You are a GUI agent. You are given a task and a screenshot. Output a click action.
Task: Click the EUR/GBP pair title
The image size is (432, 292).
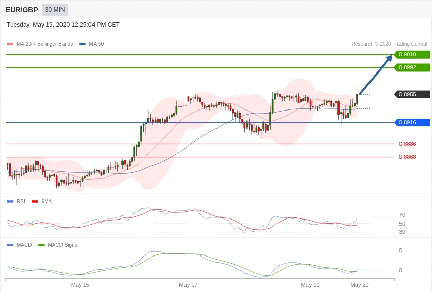[22, 10]
